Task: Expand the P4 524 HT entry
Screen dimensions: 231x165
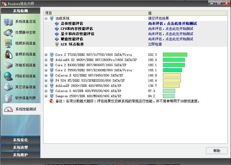Action: (x=46, y=80)
